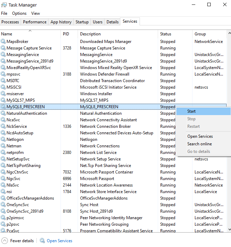Click the gear icon for MSiSCSI
Image resolution: width=231 pixels, height=247 pixels.
point(3,87)
